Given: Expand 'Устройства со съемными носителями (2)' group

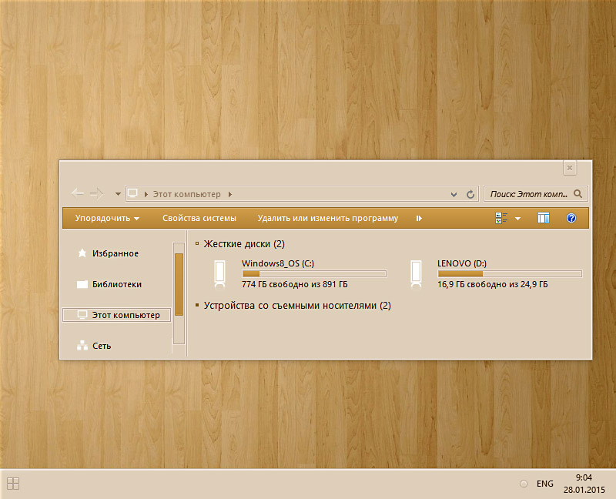Looking at the screenshot, I should tap(197, 305).
